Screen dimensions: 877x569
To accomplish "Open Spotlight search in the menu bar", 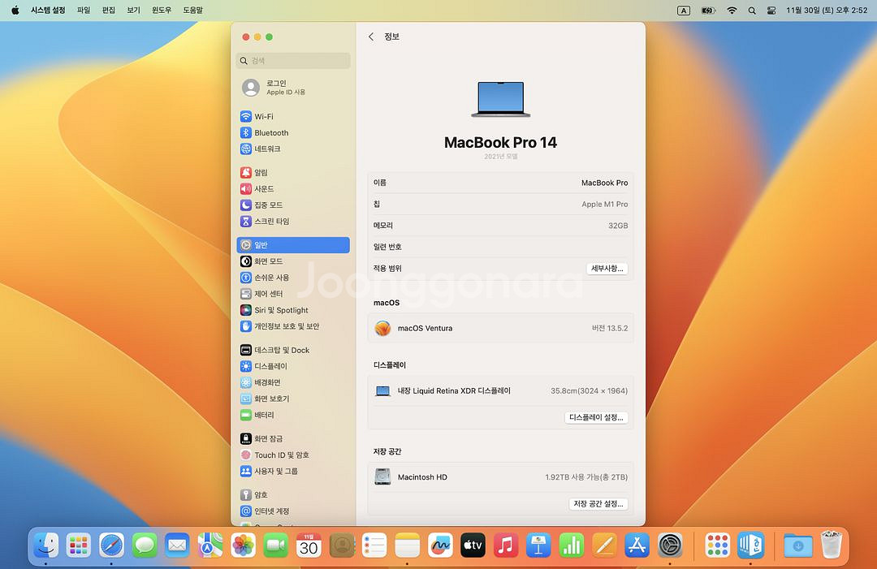I will point(752,10).
